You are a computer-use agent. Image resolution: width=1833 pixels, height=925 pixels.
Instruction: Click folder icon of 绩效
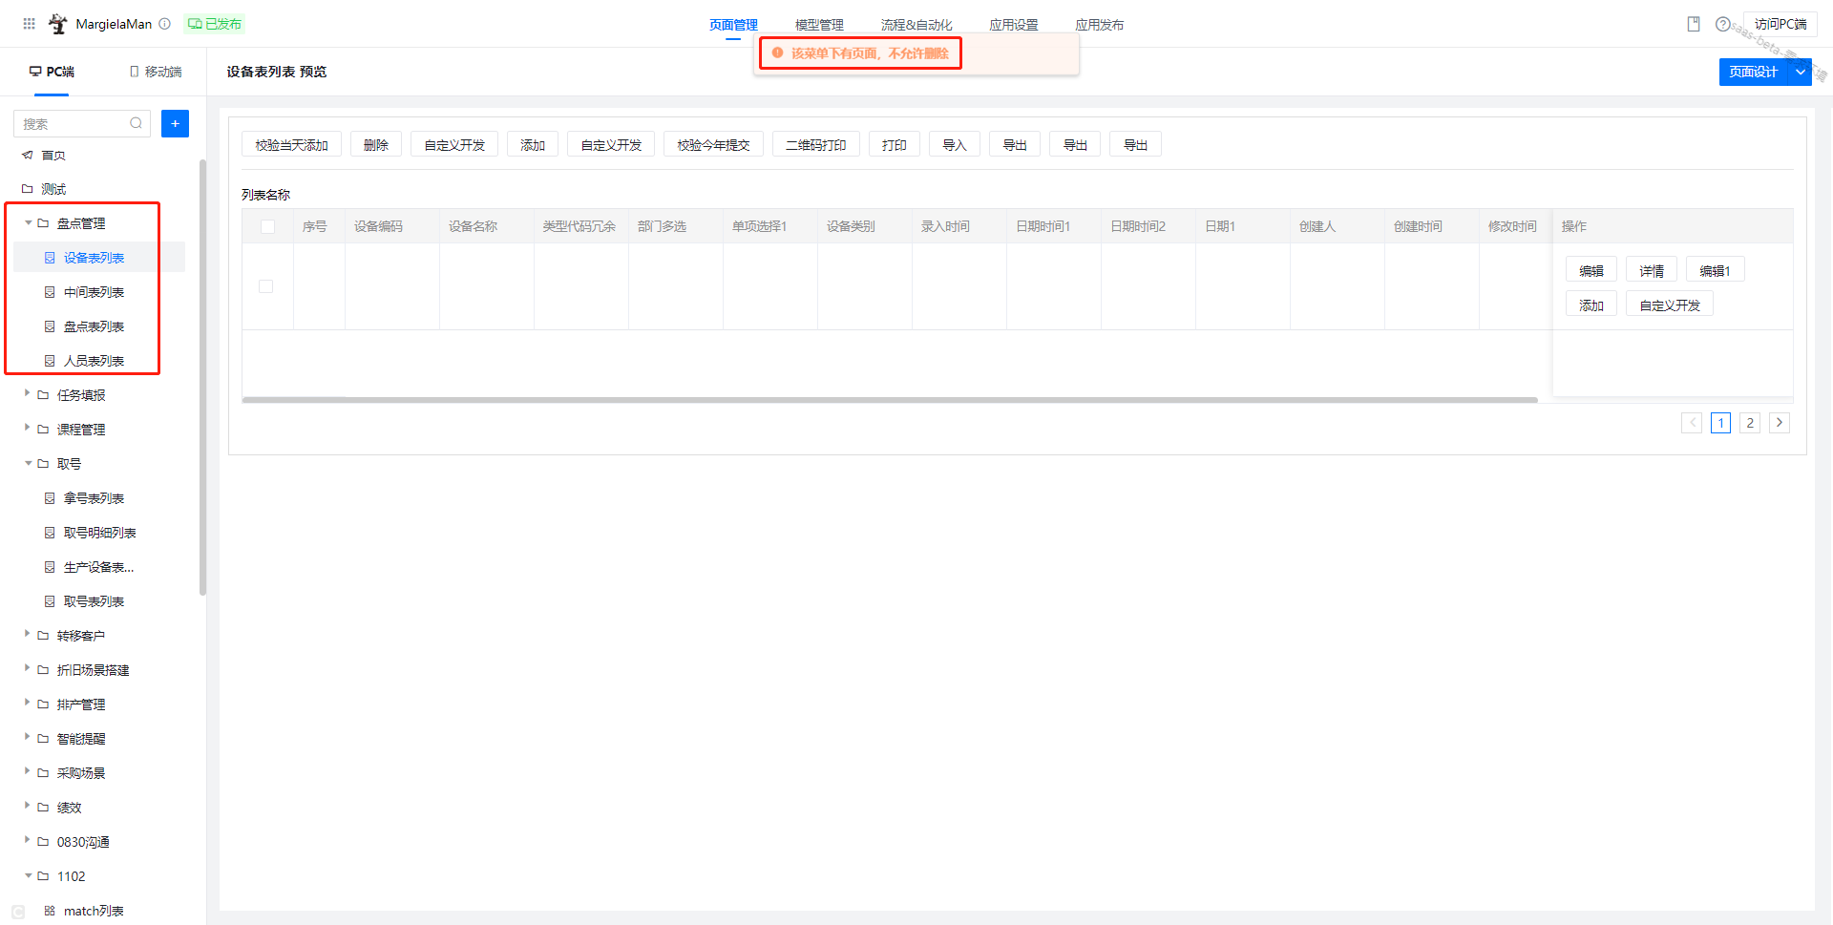(x=43, y=808)
